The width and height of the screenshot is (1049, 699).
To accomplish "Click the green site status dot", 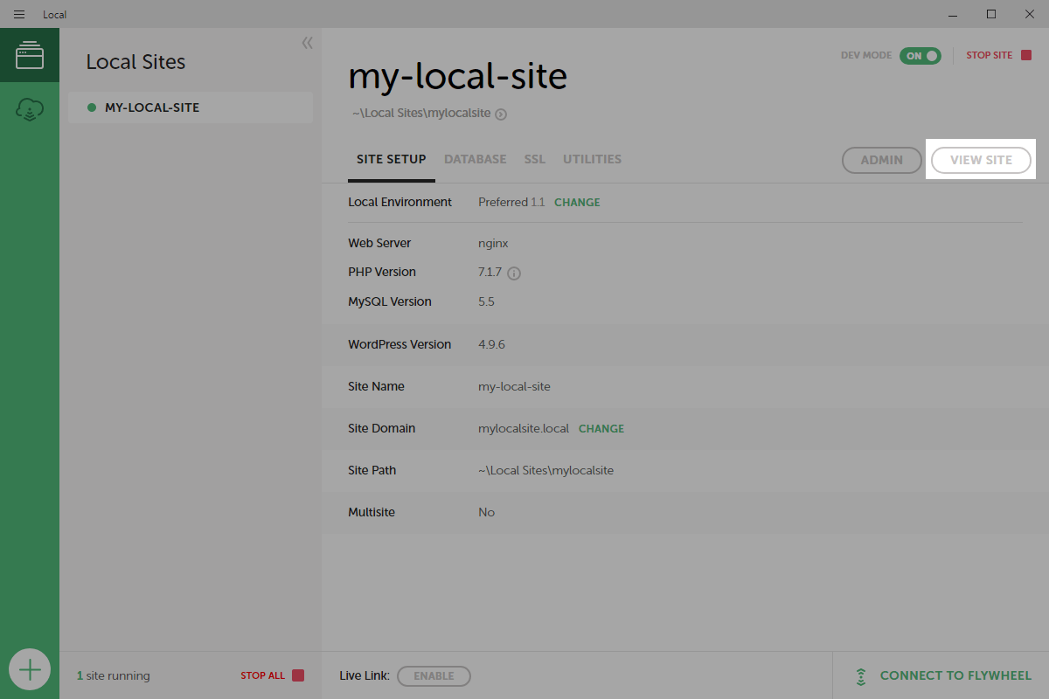I will (x=92, y=107).
